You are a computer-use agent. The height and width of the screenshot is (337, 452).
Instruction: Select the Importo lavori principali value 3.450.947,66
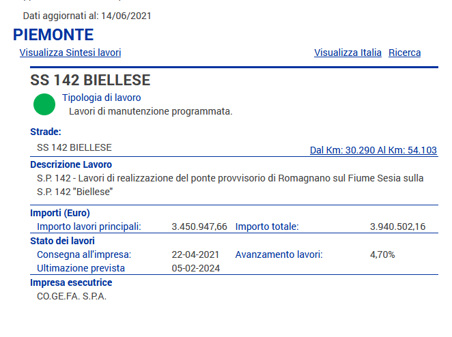199,226
